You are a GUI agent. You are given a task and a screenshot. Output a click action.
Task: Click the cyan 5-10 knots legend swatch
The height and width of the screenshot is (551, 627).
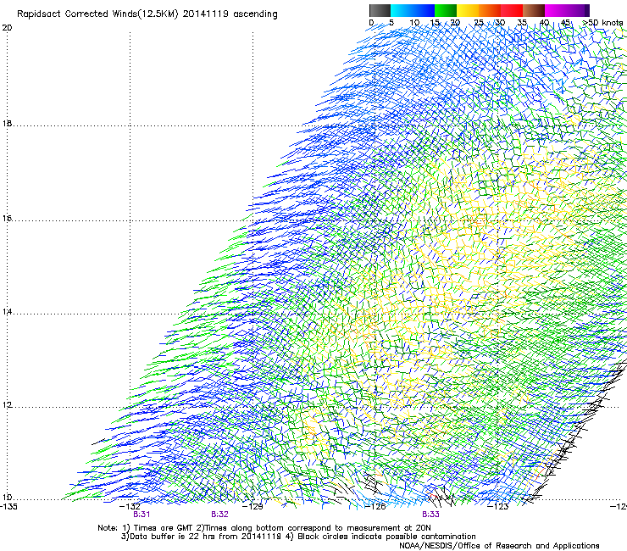point(402,10)
